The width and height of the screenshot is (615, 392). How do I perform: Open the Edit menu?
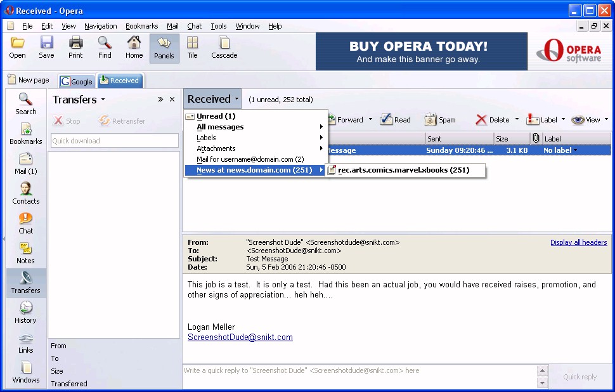pos(47,26)
